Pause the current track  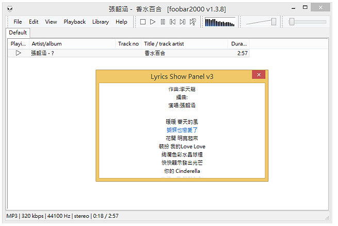coord(163,22)
